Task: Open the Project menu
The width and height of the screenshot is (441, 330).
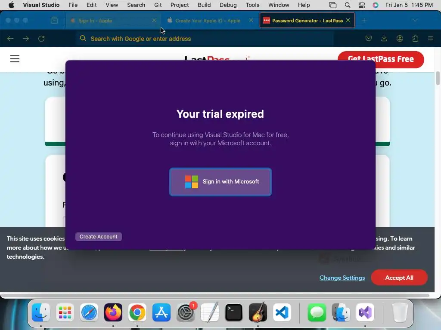Action: [180, 5]
